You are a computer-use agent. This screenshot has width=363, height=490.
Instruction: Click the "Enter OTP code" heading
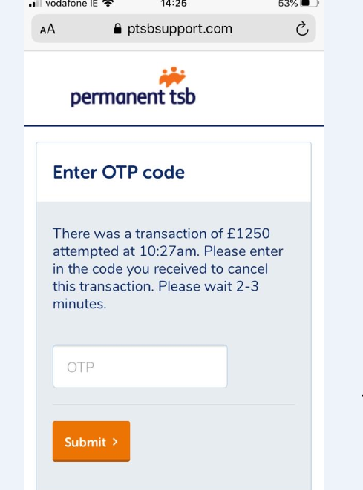coord(119,172)
